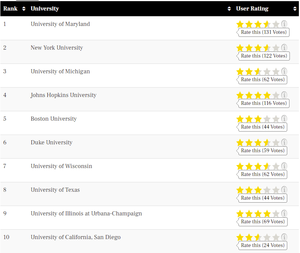The image size is (300, 253).
Task: Click the info icon for University of Texas
Action: click(x=284, y=190)
